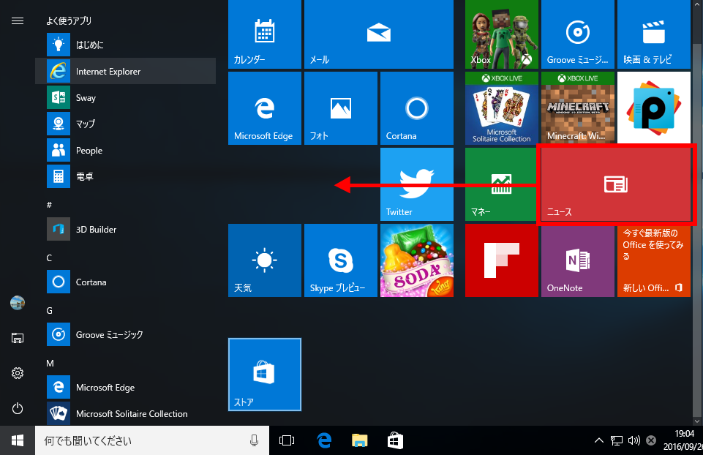Open the 映画 & テレビ tile
703x455 pixels.
654,34
